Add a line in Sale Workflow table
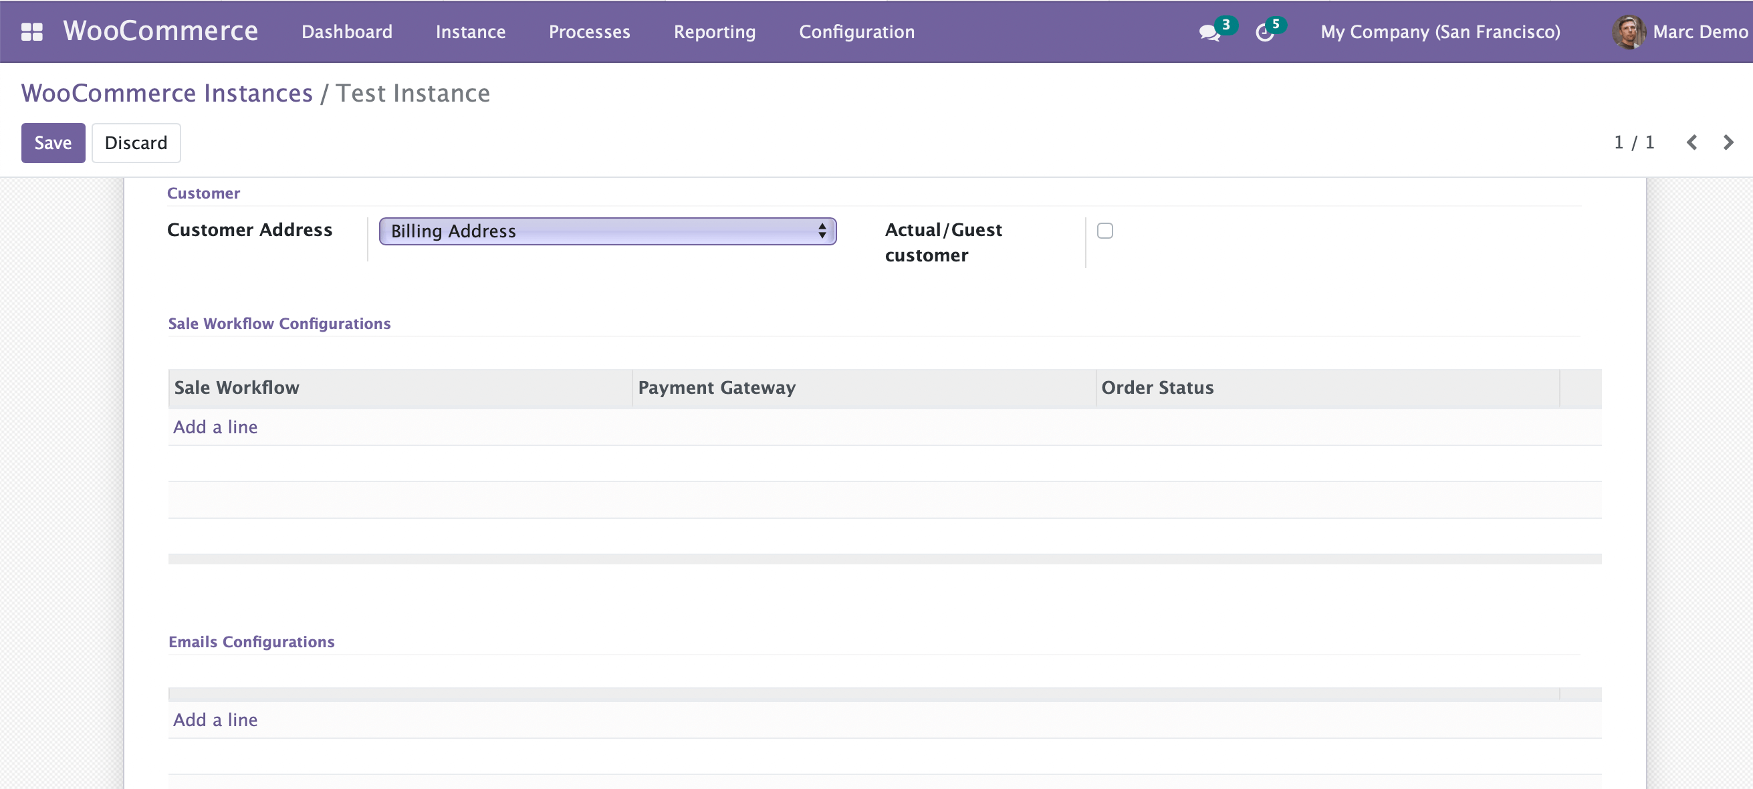This screenshot has height=789, width=1753. (x=215, y=427)
